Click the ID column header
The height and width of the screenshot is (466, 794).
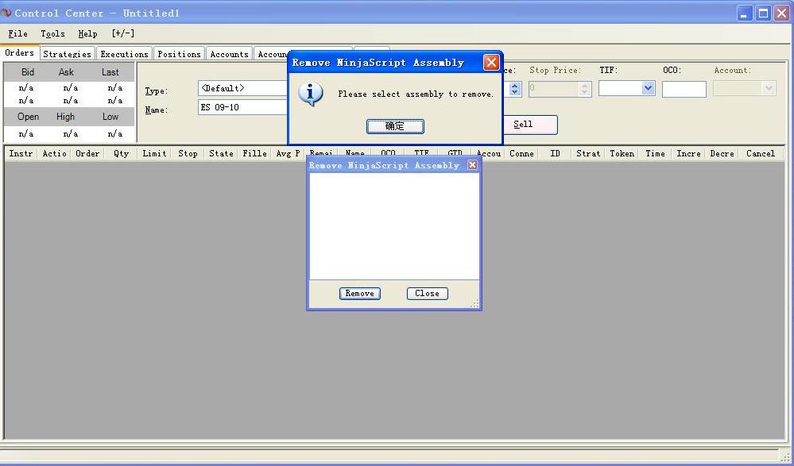555,153
